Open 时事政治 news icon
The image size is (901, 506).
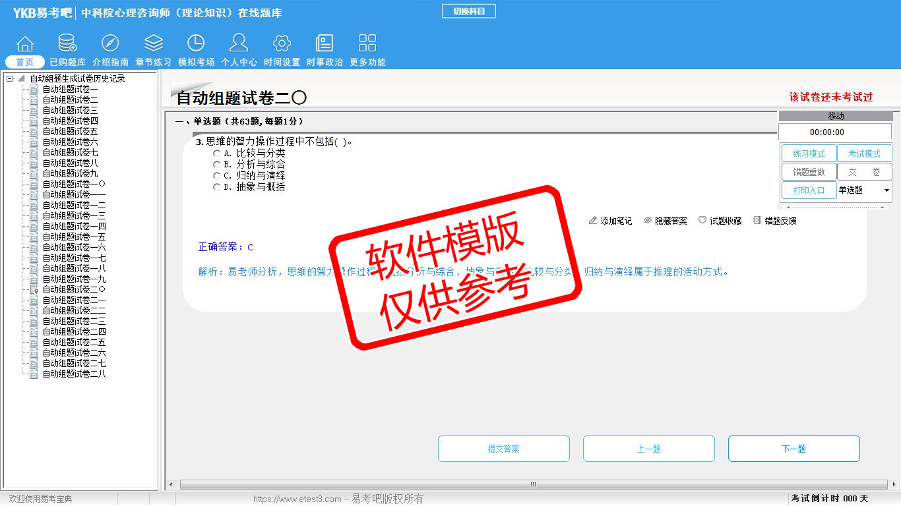325,44
